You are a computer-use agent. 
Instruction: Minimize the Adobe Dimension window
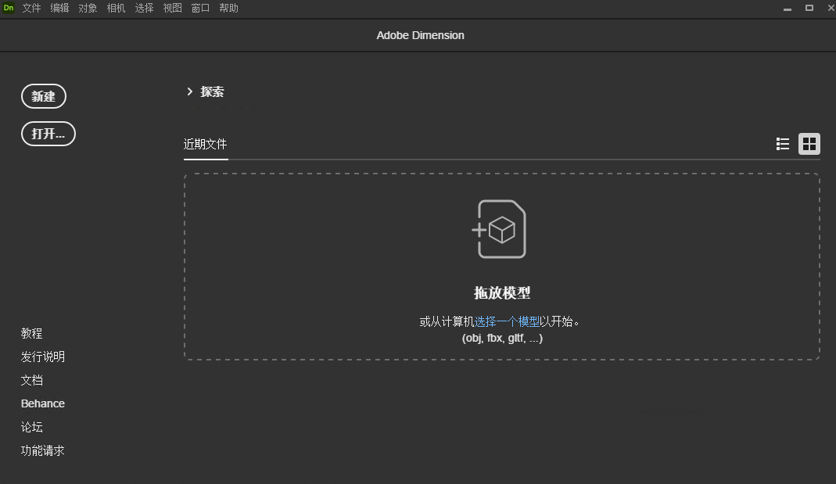click(788, 9)
